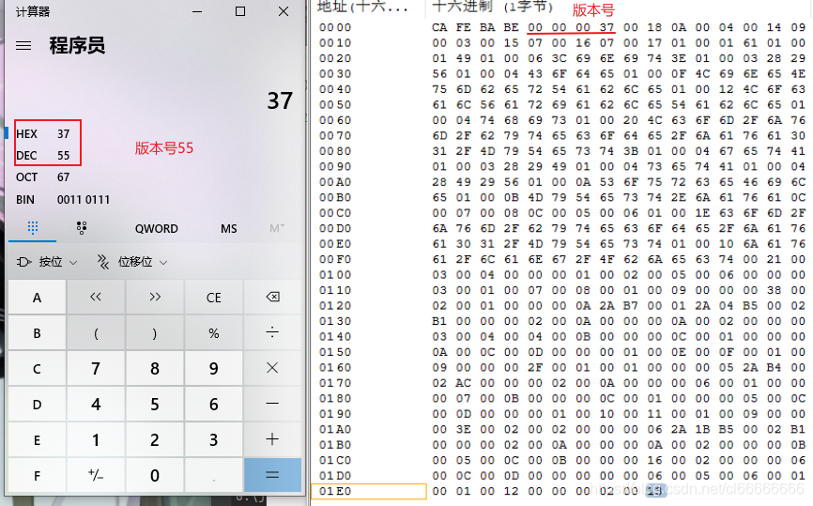
Task: Minimize the calculator window
Action: click(197, 11)
